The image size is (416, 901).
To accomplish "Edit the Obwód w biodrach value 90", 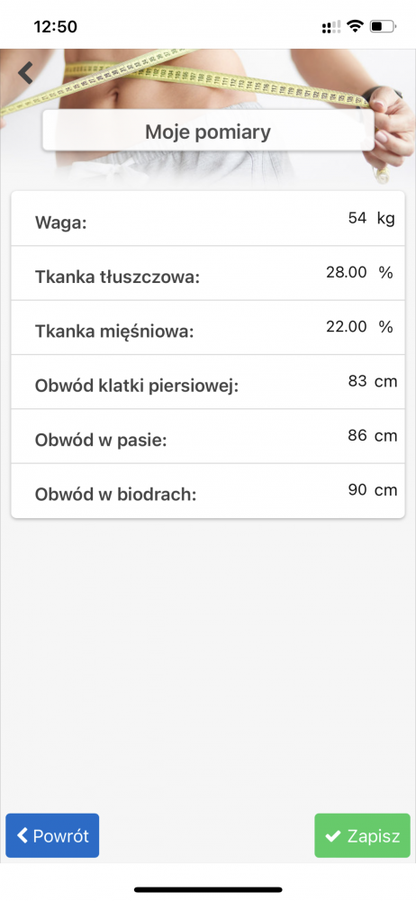I will 357,490.
